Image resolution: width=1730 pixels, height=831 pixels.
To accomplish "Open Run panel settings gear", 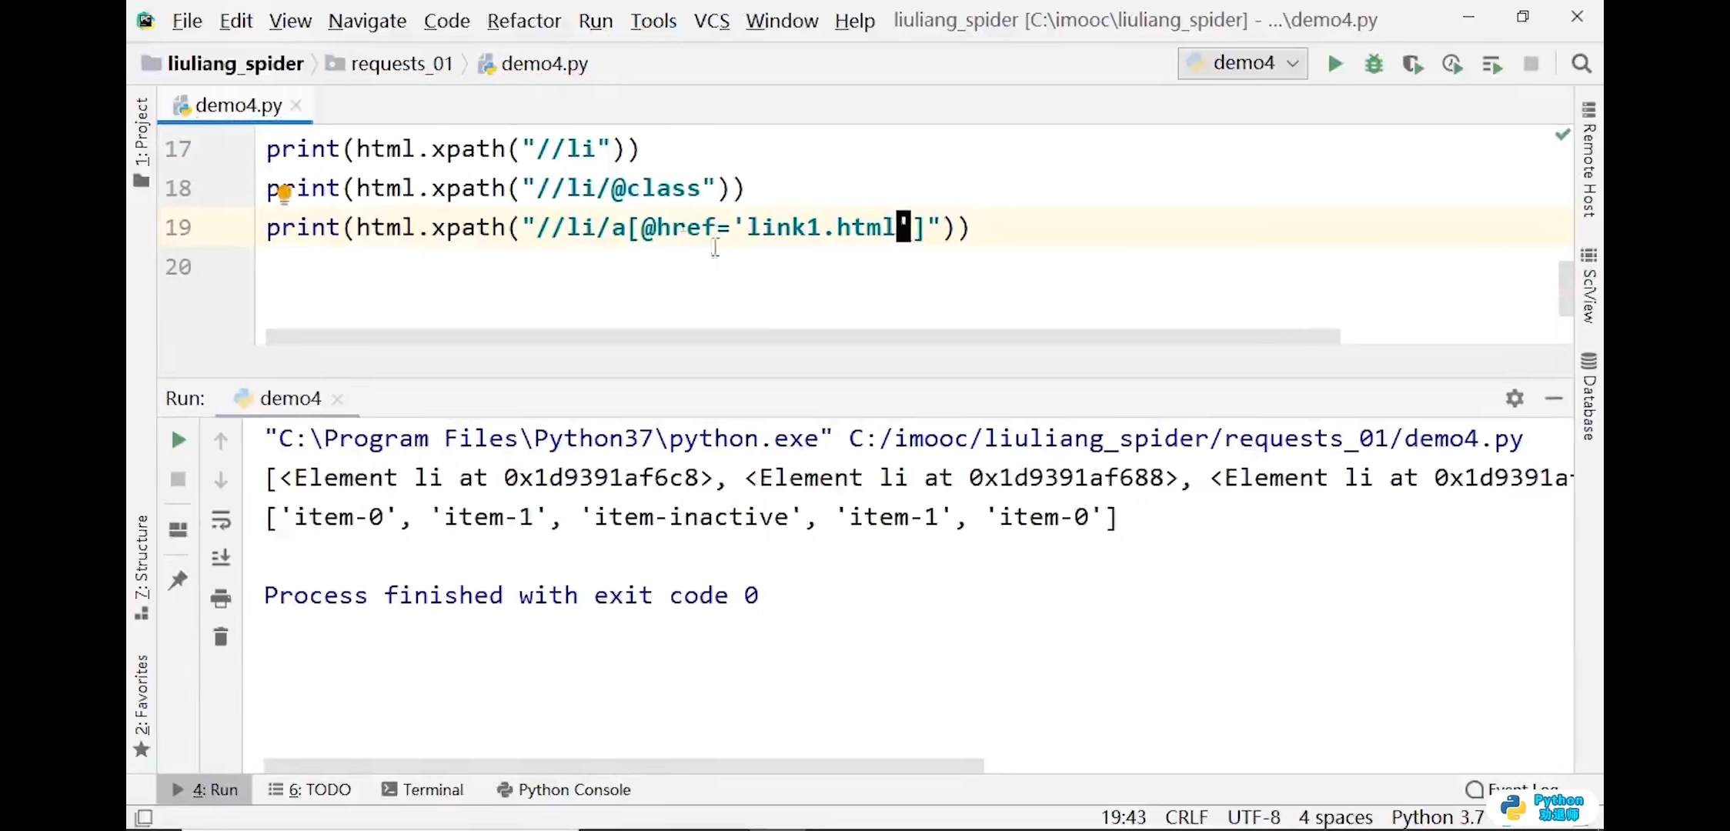I will (x=1515, y=399).
